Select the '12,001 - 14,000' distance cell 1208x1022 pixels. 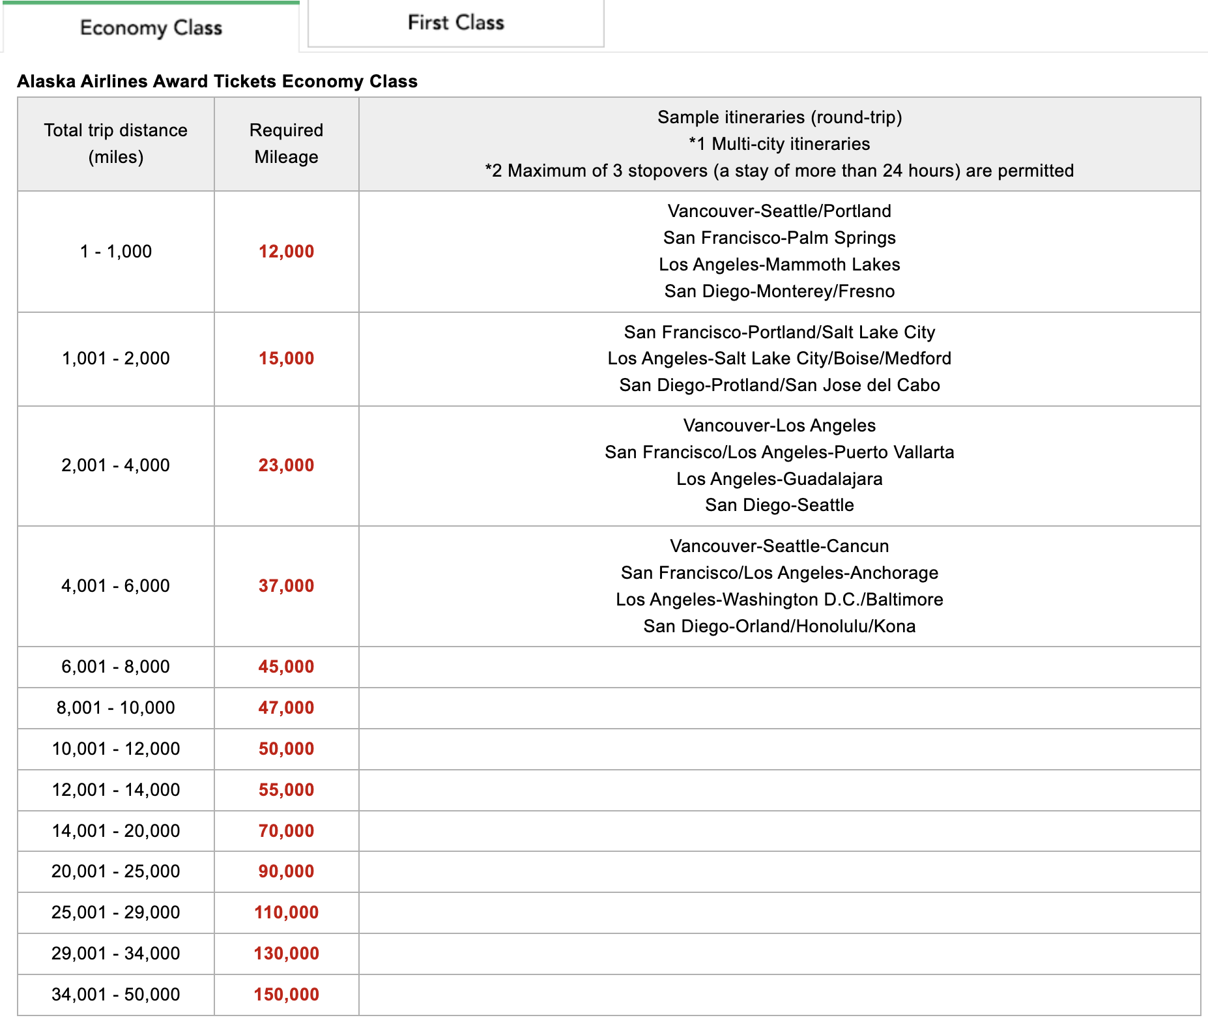click(x=116, y=791)
